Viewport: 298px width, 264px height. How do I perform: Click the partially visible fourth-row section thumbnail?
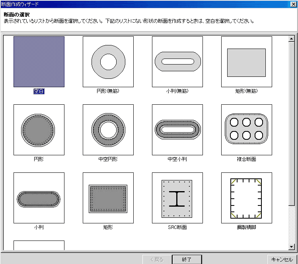39,245
